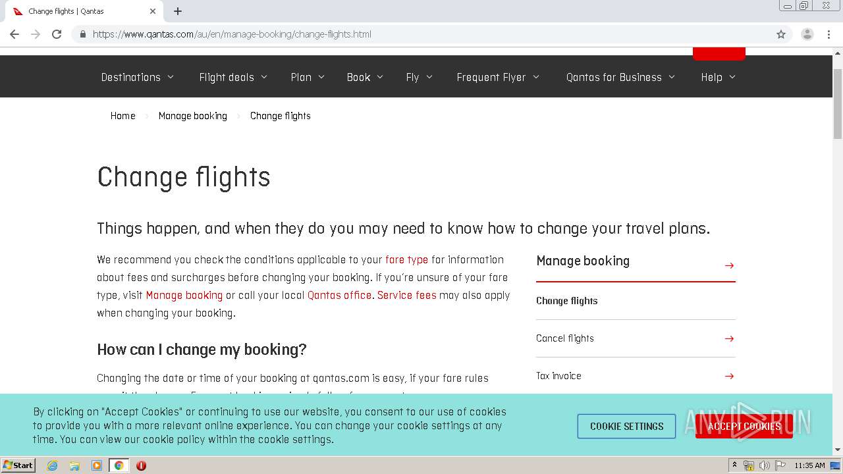Screen dimensions: 843x474
Task: Click the arrow beside Tax invoice
Action: coord(729,376)
